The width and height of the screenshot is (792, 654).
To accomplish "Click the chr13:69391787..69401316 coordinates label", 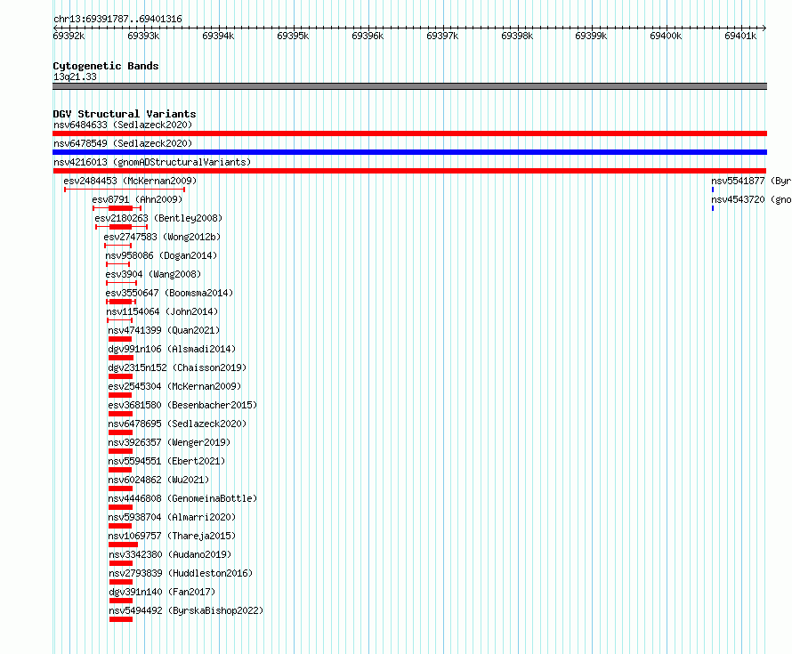I will 117,19.
